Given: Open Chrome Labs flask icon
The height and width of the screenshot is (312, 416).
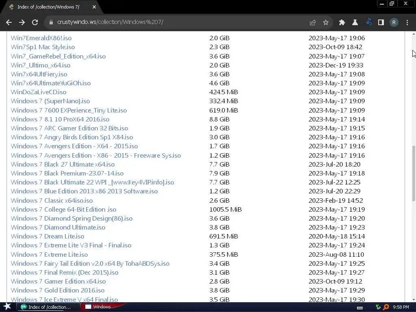Looking at the screenshot, I should point(355,23).
